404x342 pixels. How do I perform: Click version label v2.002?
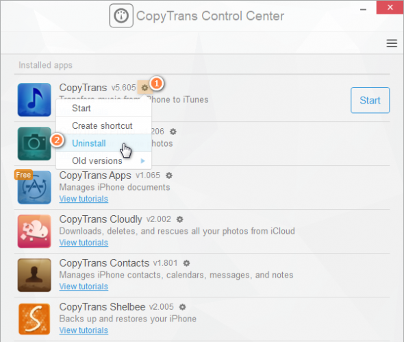159,219
